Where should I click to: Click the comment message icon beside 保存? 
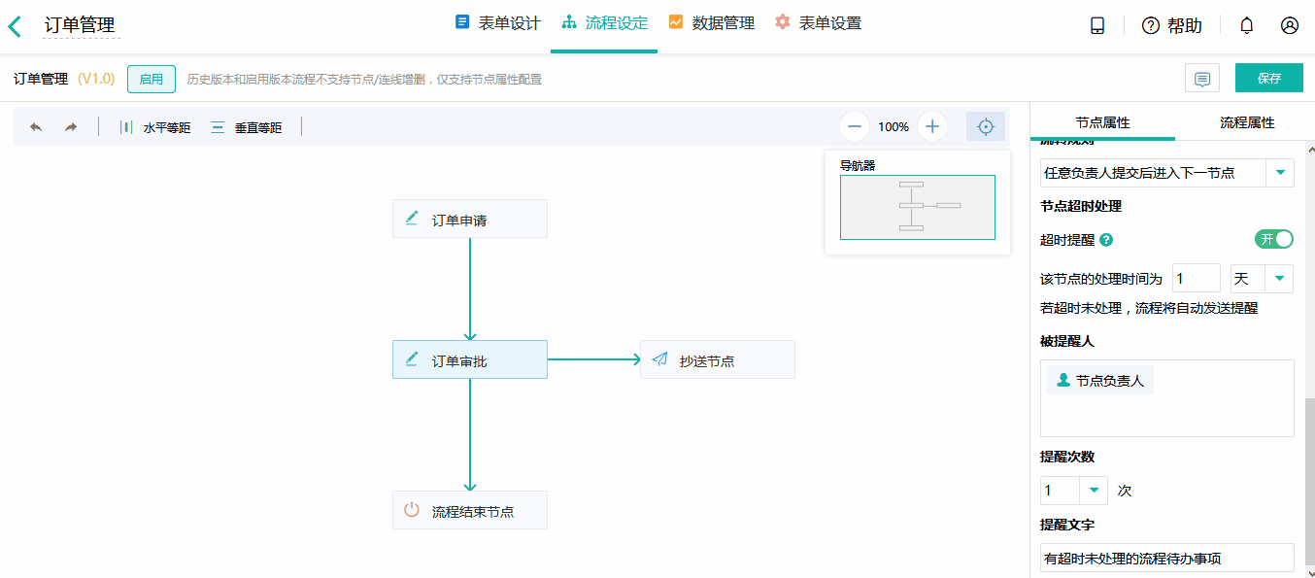(x=1202, y=79)
